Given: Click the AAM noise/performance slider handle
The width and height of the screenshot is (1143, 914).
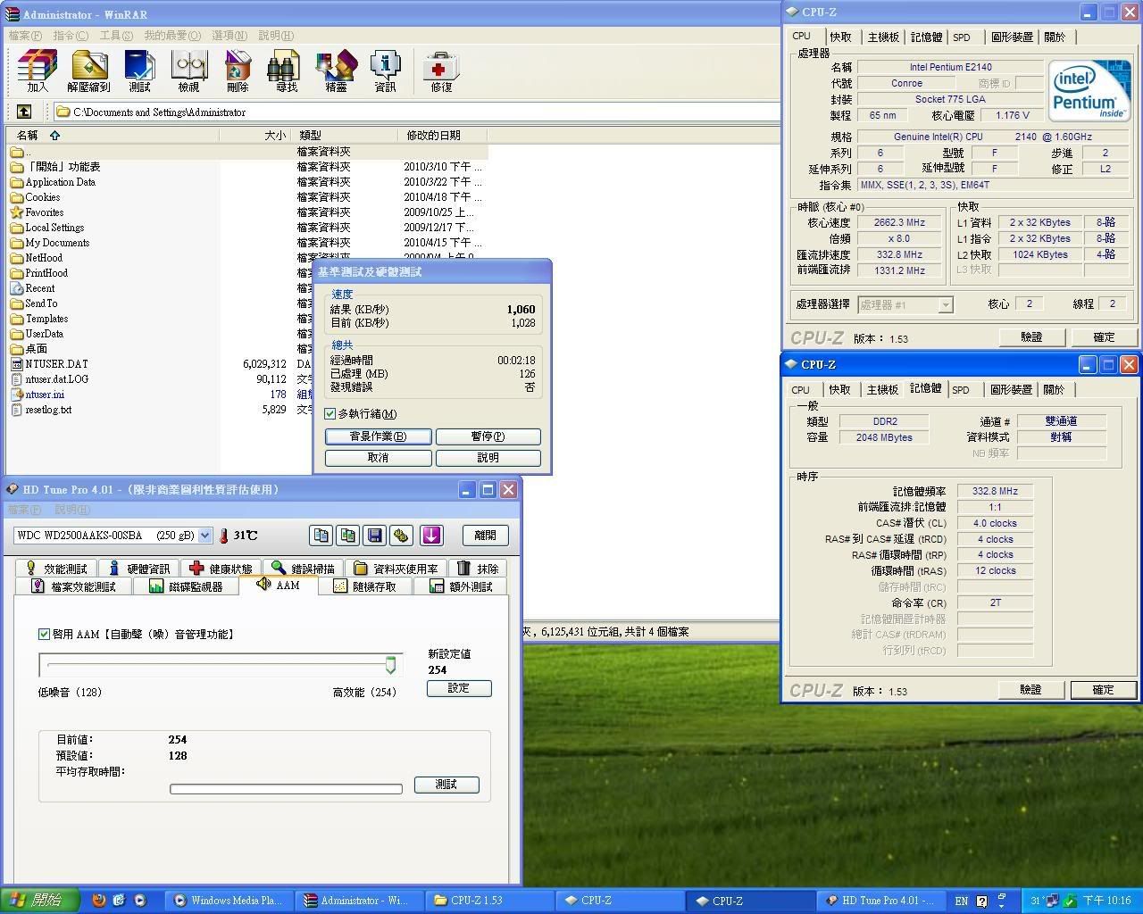Looking at the screenshot, I should coord(390,664).
